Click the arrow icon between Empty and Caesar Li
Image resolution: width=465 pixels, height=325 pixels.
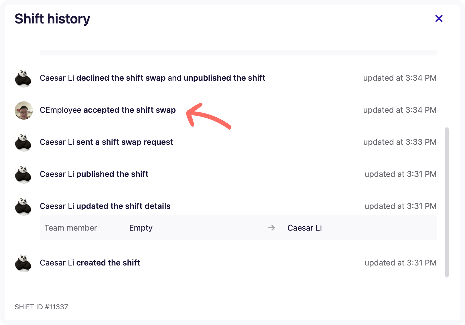click(271, 228)
